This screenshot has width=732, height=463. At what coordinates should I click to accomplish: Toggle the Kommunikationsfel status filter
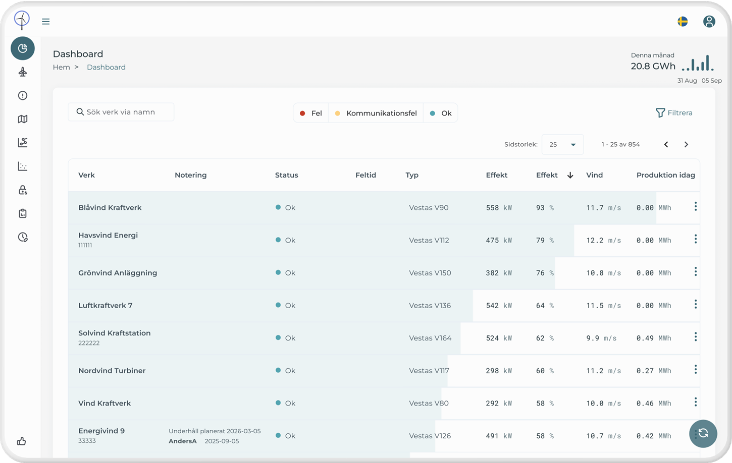coord(376,112)
